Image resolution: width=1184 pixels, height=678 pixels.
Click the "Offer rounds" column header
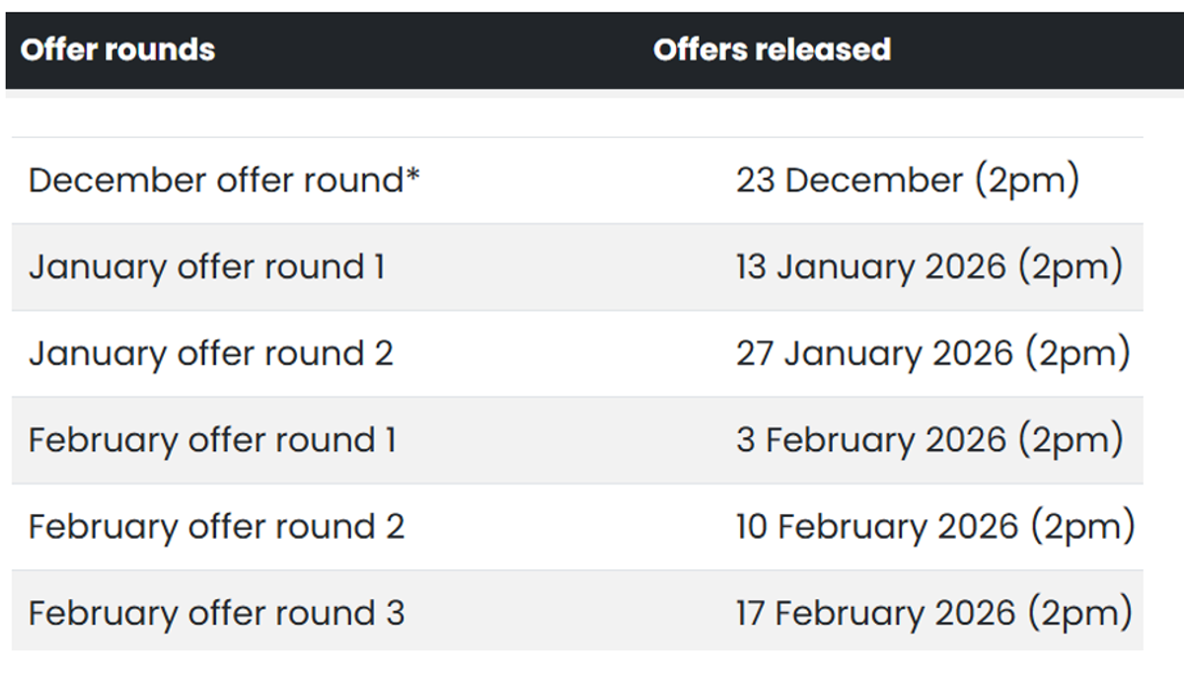click(x=117, y=49)
